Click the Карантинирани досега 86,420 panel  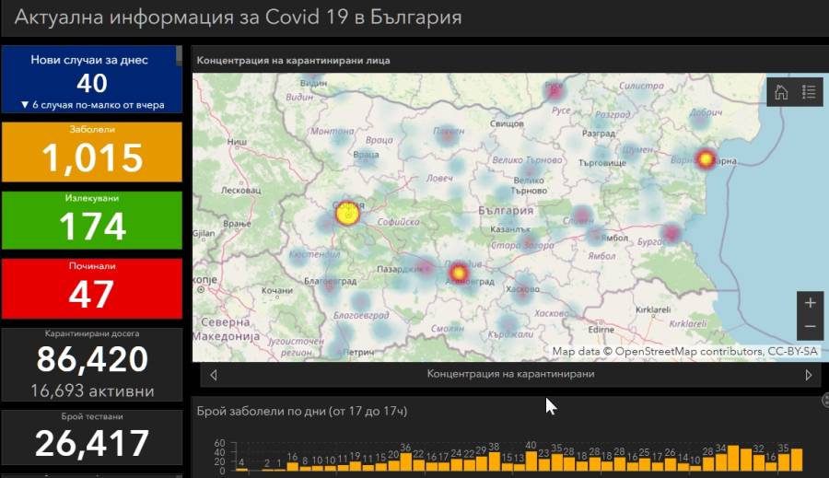click(x=92, y=365)
